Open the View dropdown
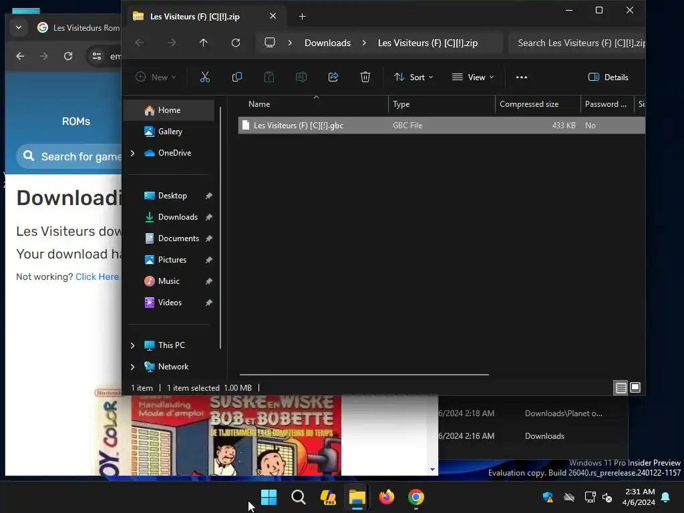 (473, 77)
